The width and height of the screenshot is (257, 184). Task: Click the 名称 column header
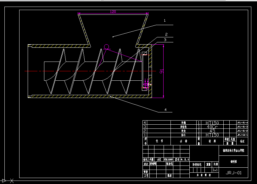184,141
